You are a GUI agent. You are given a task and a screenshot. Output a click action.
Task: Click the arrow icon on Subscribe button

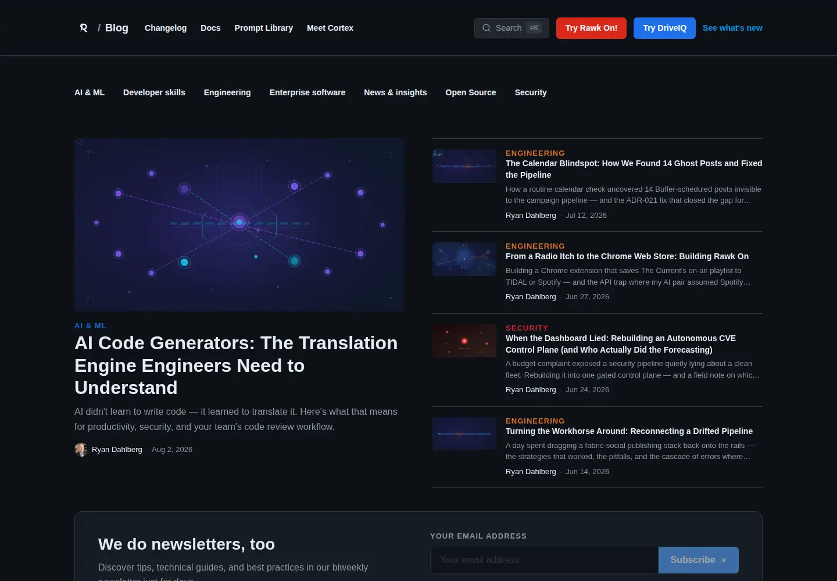pyautogui.click(x=723, y=560)
